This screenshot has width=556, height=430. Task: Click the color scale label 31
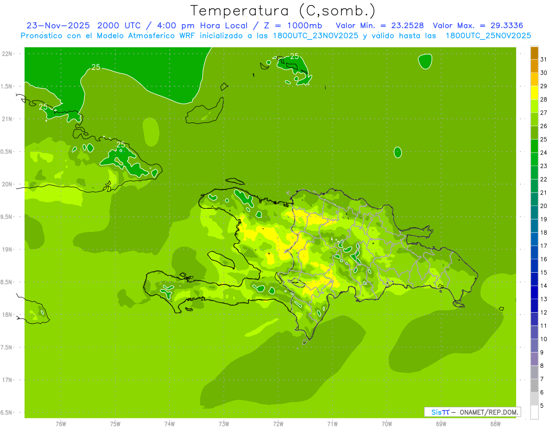click(543, 59)
